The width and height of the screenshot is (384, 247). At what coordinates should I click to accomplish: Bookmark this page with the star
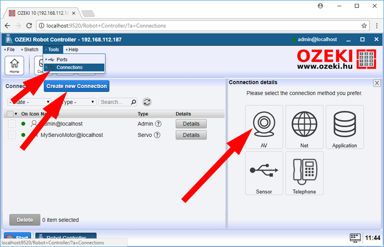pos(364,26)
